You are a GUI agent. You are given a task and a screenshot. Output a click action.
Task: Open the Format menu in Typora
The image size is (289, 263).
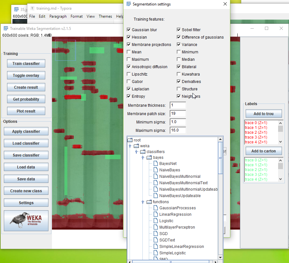(x=76, y=16)
